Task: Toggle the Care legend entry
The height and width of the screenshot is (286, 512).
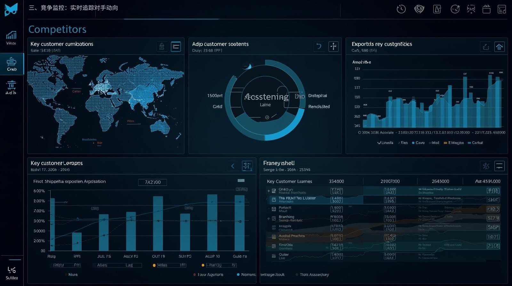Action: click(x=418, y=143)
